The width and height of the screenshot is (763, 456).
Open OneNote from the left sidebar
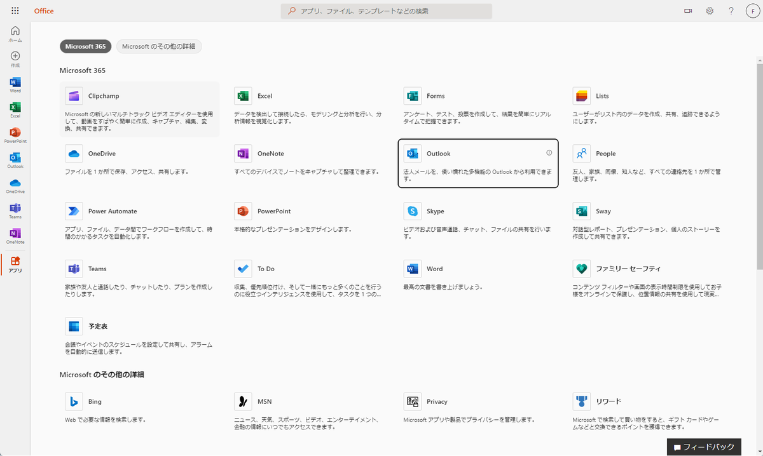pos(15,236)
